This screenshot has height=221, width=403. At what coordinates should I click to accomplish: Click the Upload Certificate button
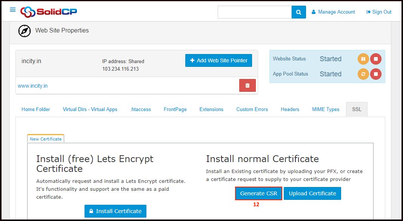312,193
